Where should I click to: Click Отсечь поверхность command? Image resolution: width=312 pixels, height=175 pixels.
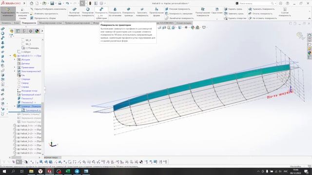pyautogui.click(x=260, y=14)
